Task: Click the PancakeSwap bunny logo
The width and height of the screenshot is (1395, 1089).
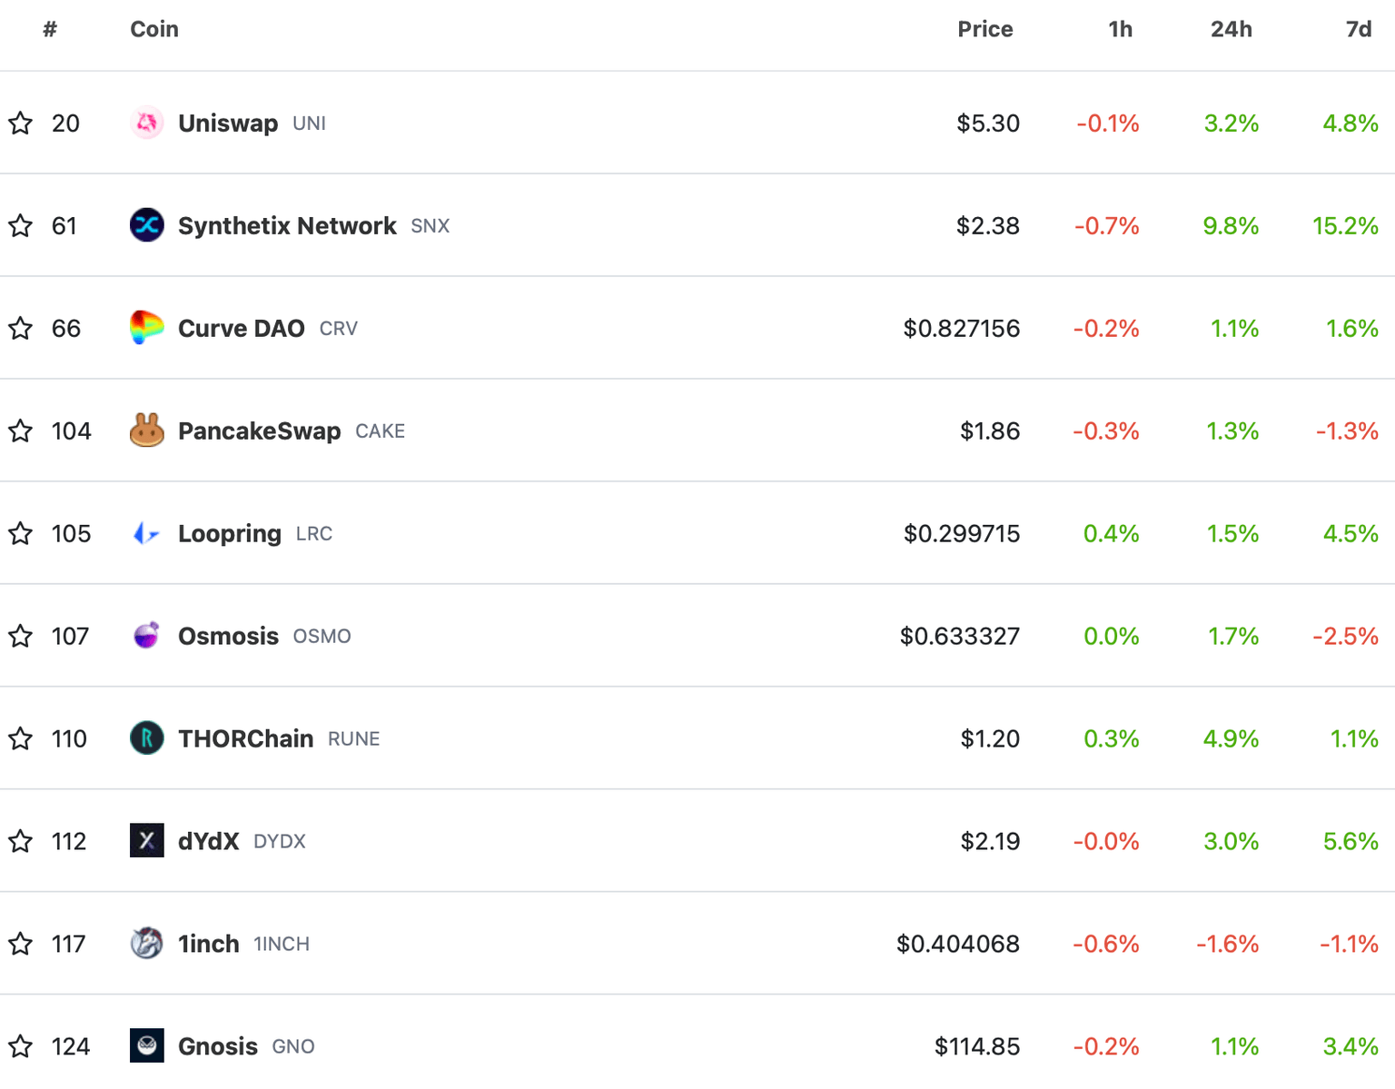Action: pyautogui.click(x=147, y=431)
